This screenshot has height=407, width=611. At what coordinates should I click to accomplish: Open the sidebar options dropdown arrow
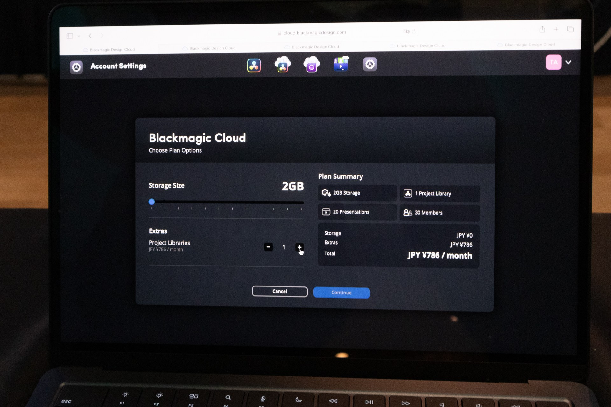(x=79, y=36)
